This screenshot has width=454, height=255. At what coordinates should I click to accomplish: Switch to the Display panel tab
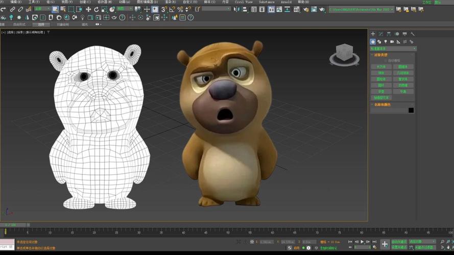tap(404, 34)
